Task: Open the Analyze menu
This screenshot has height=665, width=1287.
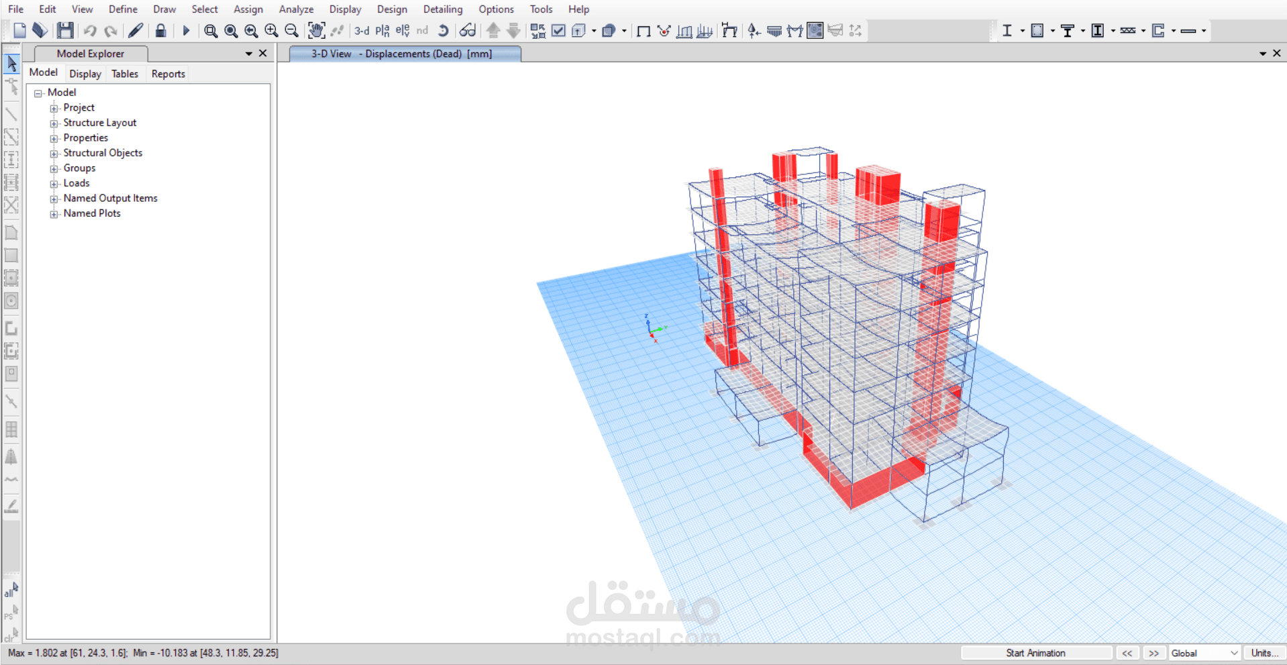Action: coord(297,9)
